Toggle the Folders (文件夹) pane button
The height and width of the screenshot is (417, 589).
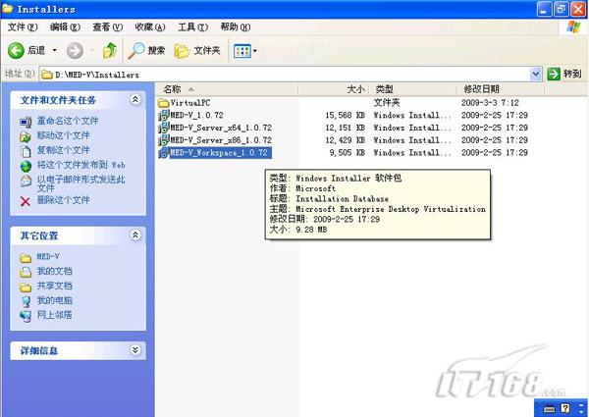tap(197, 50)
